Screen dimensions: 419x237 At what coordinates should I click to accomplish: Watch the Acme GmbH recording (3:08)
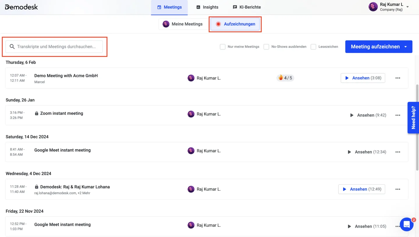pos(363,78)
